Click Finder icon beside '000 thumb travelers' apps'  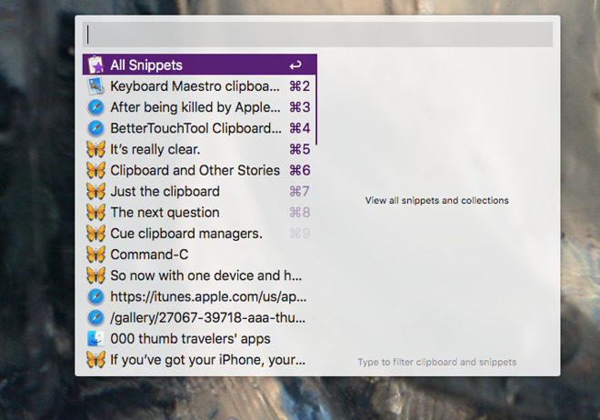click(x=95, y=338)
